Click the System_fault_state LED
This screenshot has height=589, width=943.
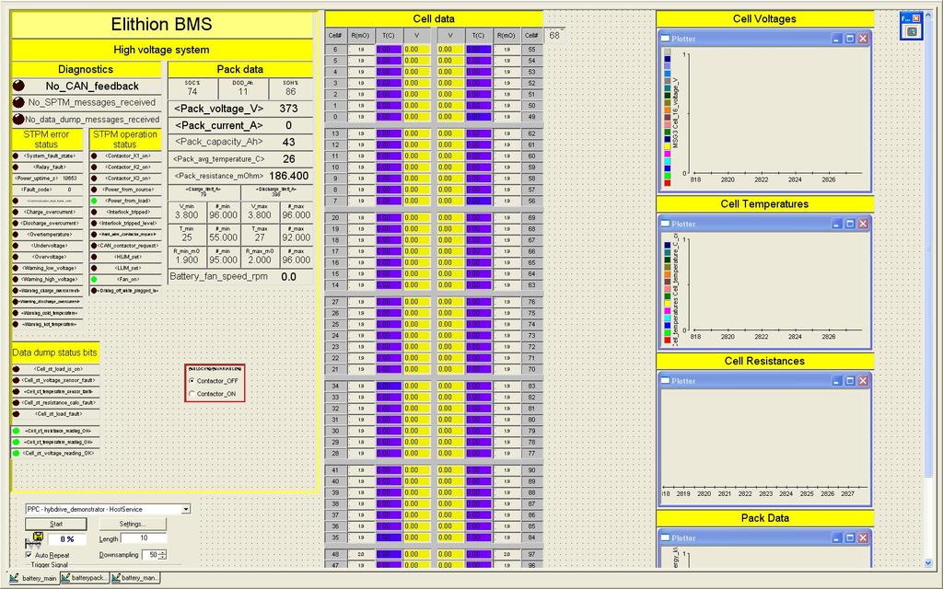[x=15, y=156]
